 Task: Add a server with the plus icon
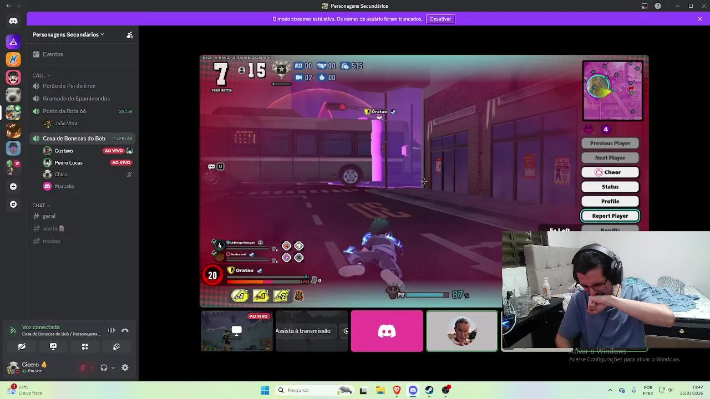tap(13, 187)
